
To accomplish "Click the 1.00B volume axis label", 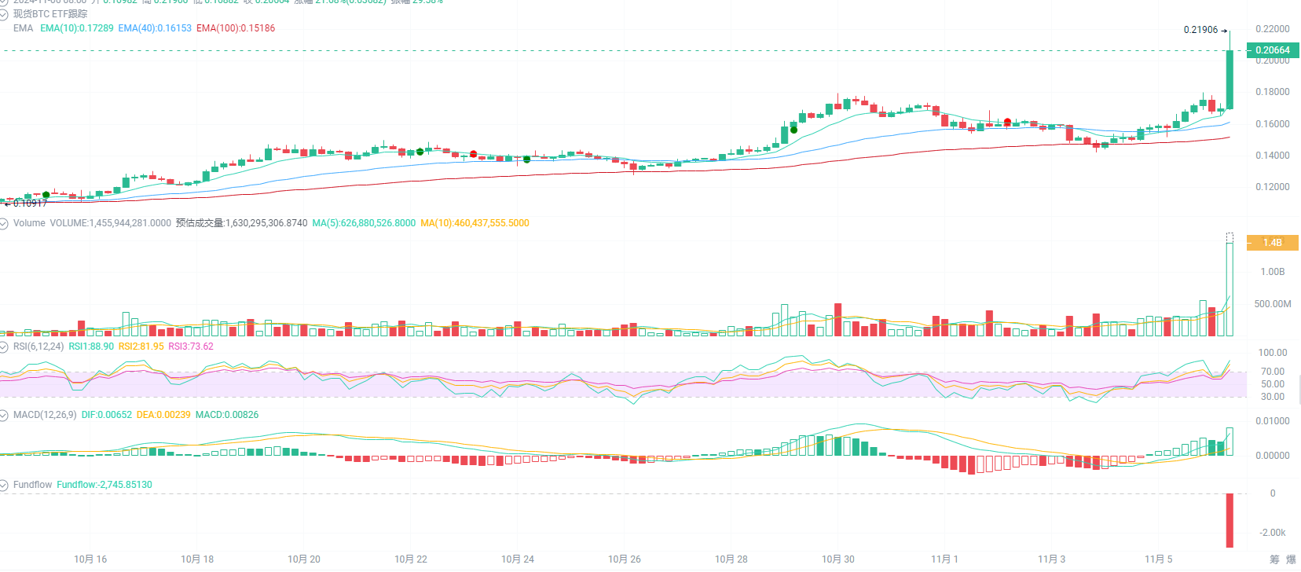I will pyautogui.click(x=1273, y=272).
